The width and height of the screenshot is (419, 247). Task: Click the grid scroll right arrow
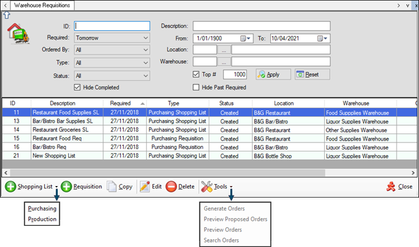[413, 173]
